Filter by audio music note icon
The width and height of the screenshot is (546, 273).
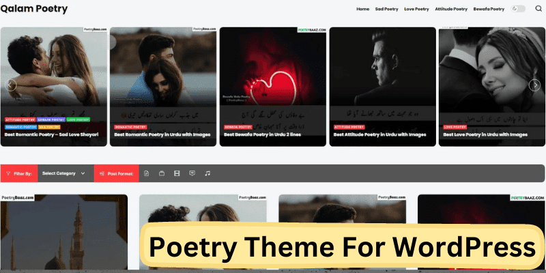click(207, 173)
